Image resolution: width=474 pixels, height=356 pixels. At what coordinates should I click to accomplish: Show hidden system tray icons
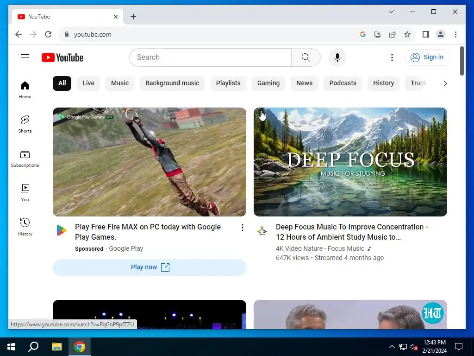pyautogui.click(x=392, y=347)
